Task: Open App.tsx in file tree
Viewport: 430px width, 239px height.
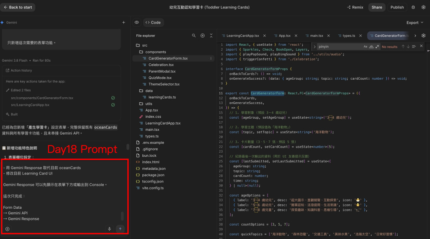Action: [151, 110]
